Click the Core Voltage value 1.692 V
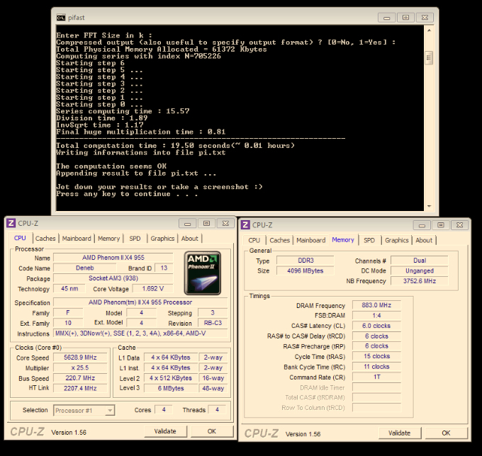This screenshot has width=482, height=456. click(x=153, y=289)
